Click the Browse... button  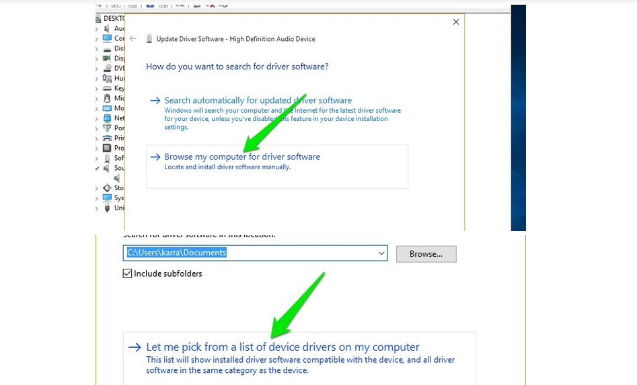pyautogui.click(x=426, y=254)
